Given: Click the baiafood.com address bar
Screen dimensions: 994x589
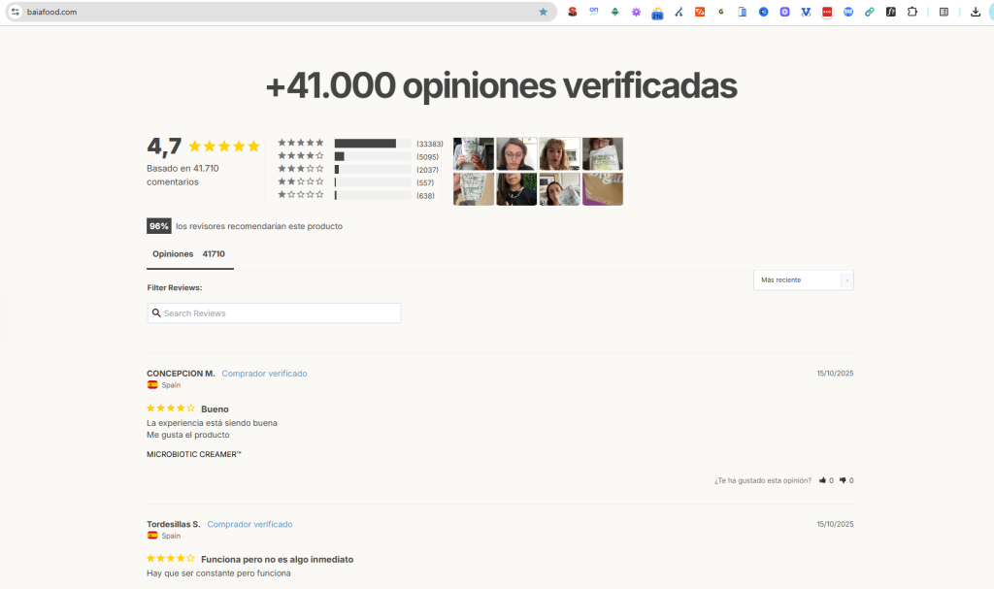Looking at the screenshot, I should click(x=282, y=12).
